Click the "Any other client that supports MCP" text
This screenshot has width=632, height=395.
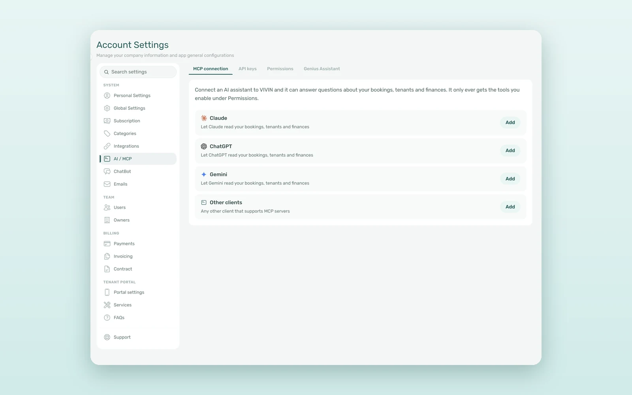click(245, 211)
